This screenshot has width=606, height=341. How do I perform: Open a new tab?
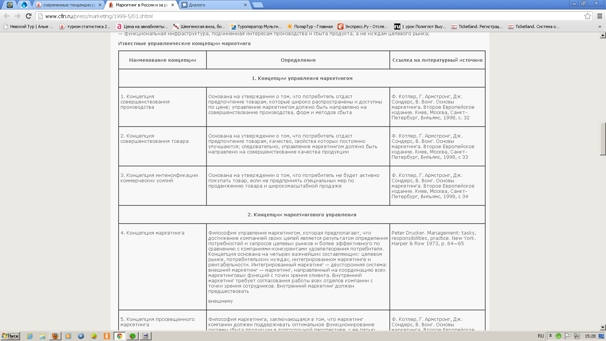pyautogui.click(x=258, y=5)
